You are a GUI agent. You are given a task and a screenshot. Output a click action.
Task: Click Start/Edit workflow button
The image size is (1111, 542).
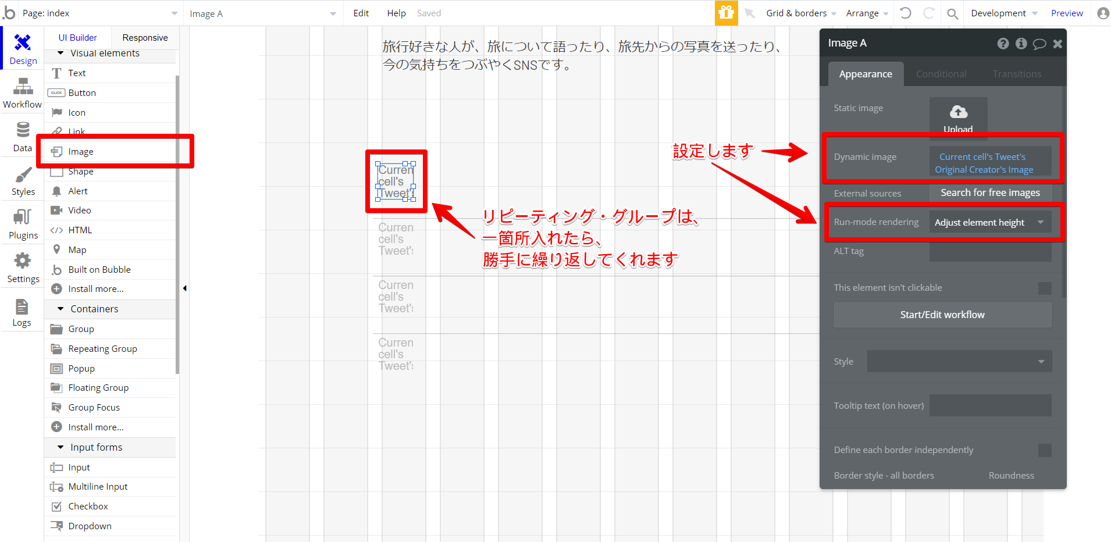pyautogui.click(x=942, y=315)
